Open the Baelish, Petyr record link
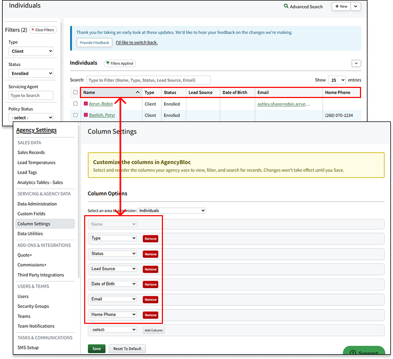 (x=102, y=115)
